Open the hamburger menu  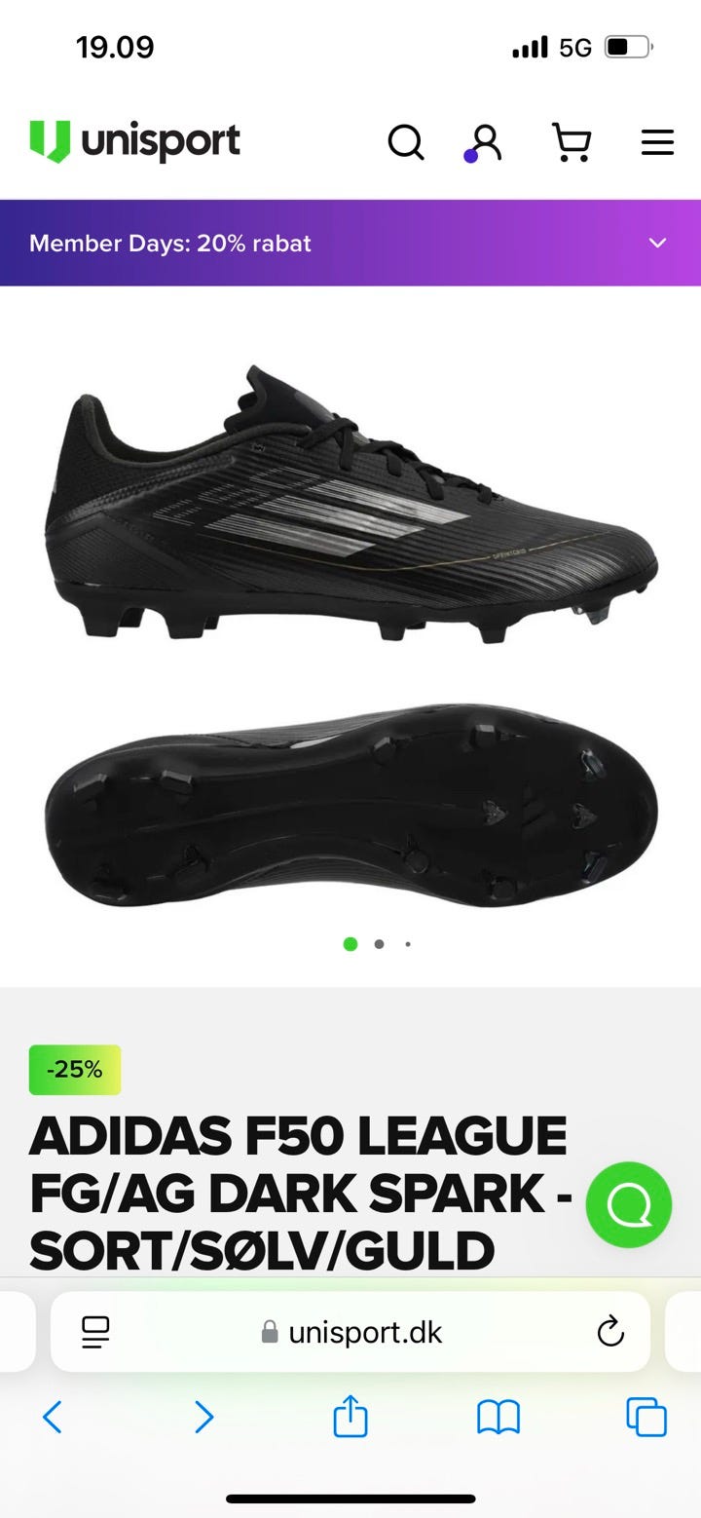pos(657,142)
